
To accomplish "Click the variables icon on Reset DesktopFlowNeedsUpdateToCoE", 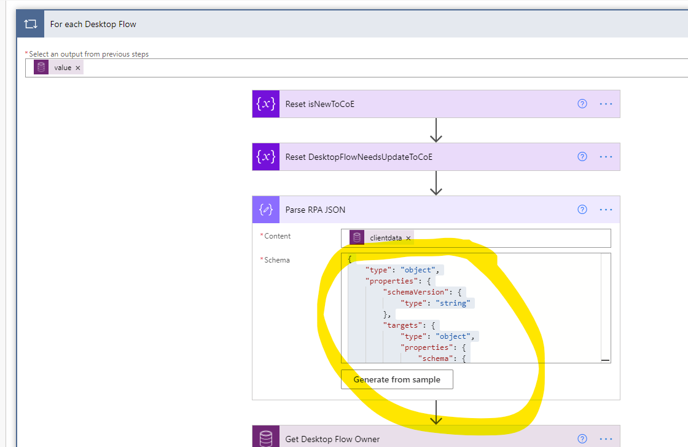I will click(x=265, y=156).
